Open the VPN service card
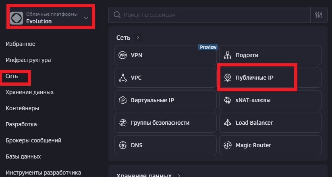Viewport: 332px width, 177px height. click(165, 55)
